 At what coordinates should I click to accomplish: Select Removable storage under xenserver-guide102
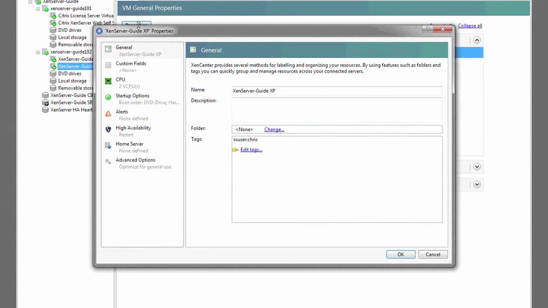coord(75,88)
